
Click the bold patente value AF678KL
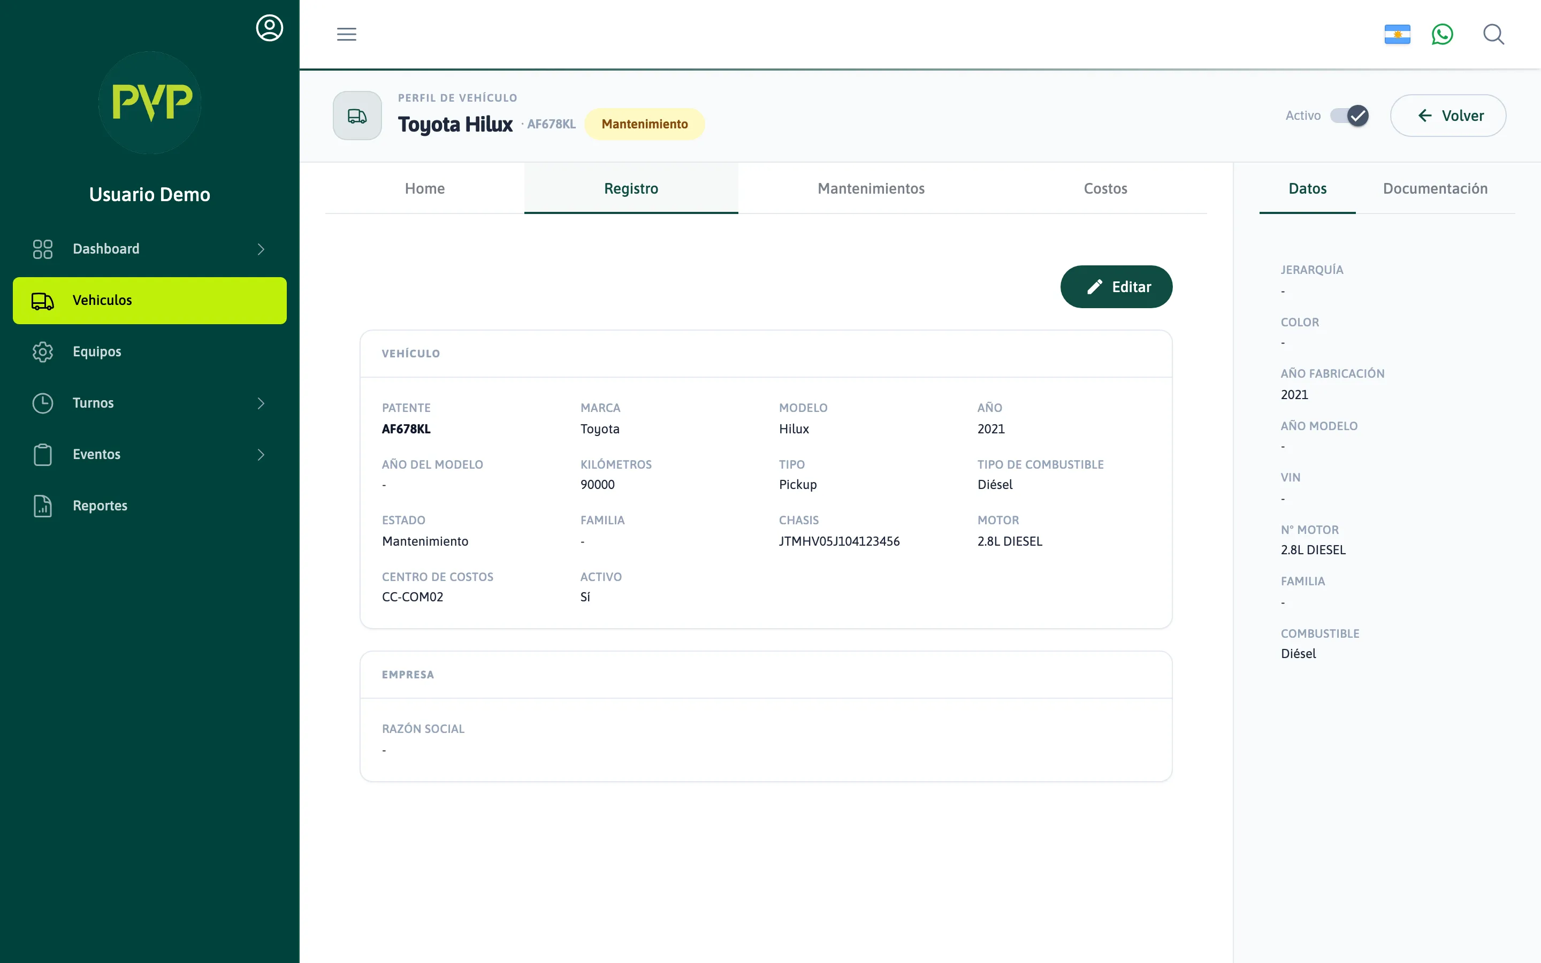(x=406, y=429)
